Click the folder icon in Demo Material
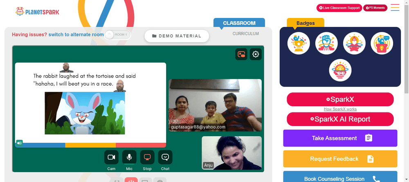 click(154, 36)
